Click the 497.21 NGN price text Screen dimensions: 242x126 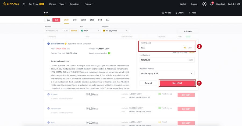pos(60,49)
